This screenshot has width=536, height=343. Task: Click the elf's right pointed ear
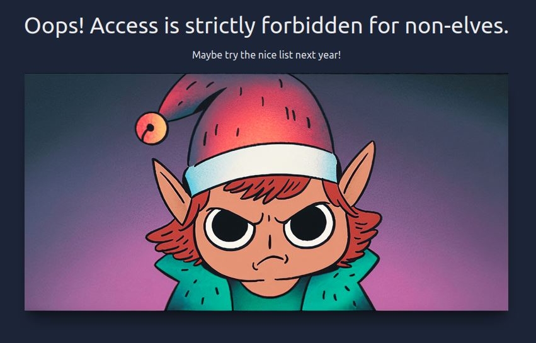[x=358, y=174]
